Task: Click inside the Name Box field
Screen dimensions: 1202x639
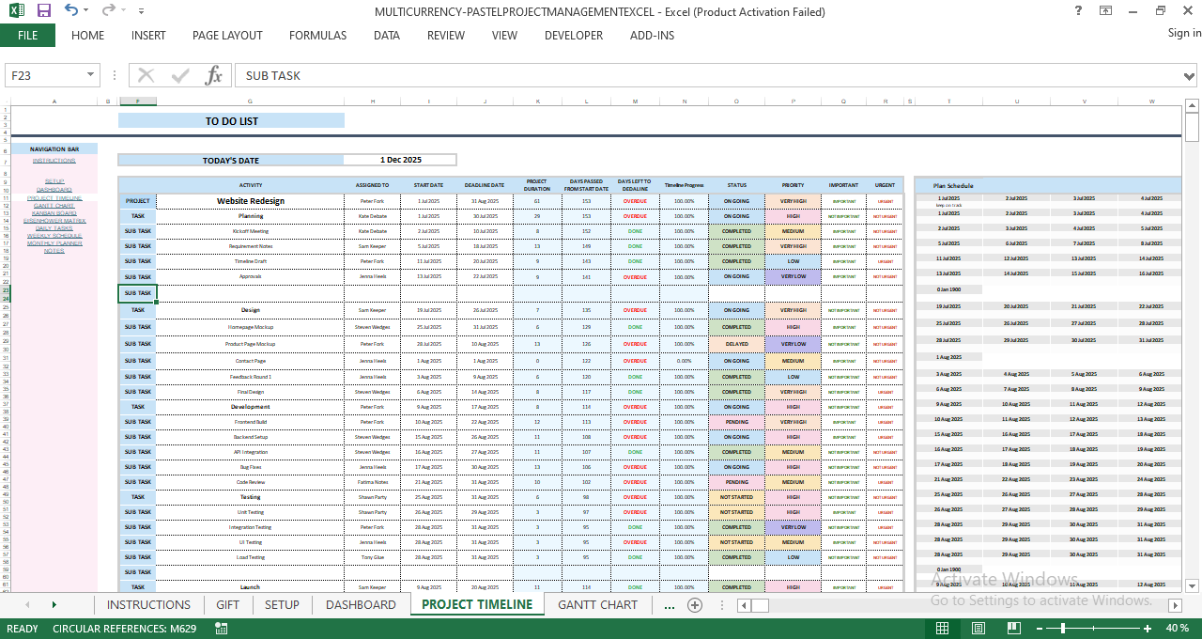Action: (x=44, y=75)
